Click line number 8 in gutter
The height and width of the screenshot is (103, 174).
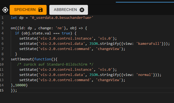[2, 54]
